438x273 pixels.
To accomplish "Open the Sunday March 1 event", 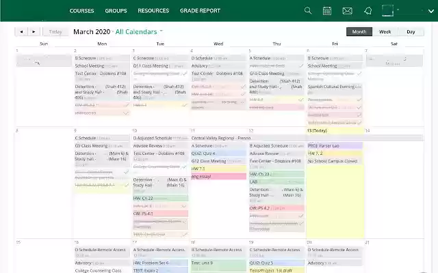I will pyautogui.click(x=44, y=61).
